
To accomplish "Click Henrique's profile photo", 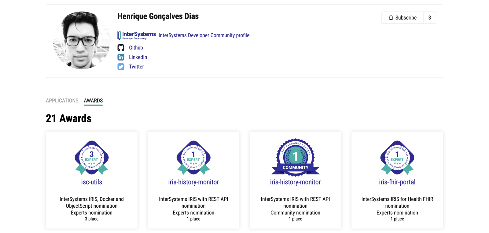I will (x=82, y=40).
